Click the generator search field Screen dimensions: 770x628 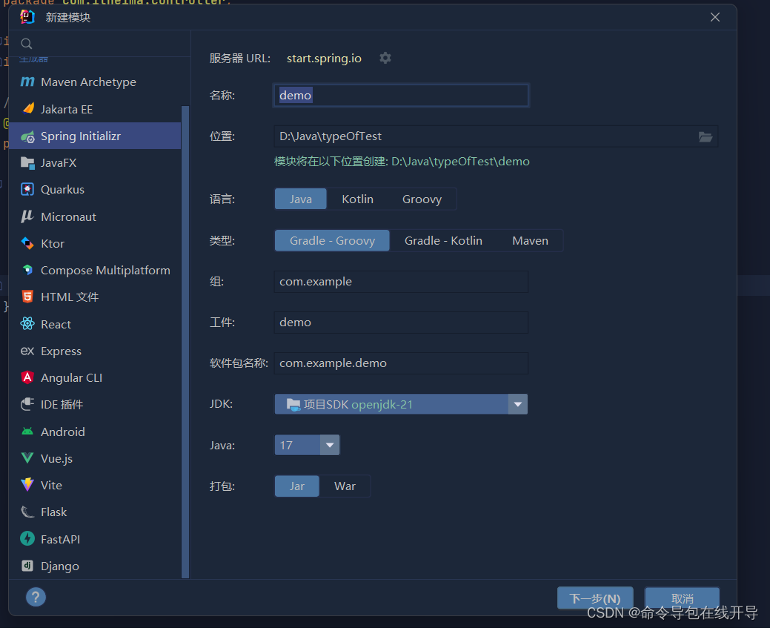click(100, 44)
